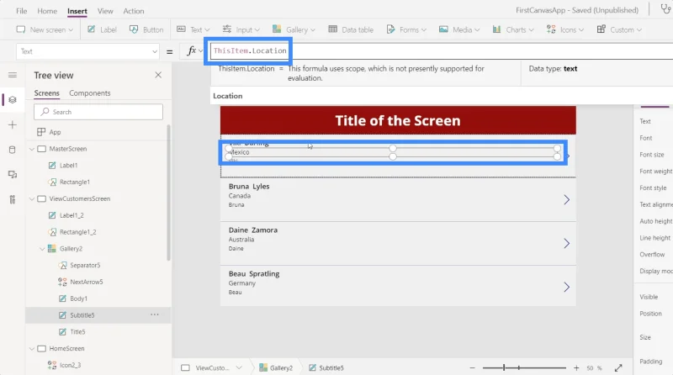Select Label1_2 in the tree
Viewport: 673px width, 375px height.
point(72,215)
